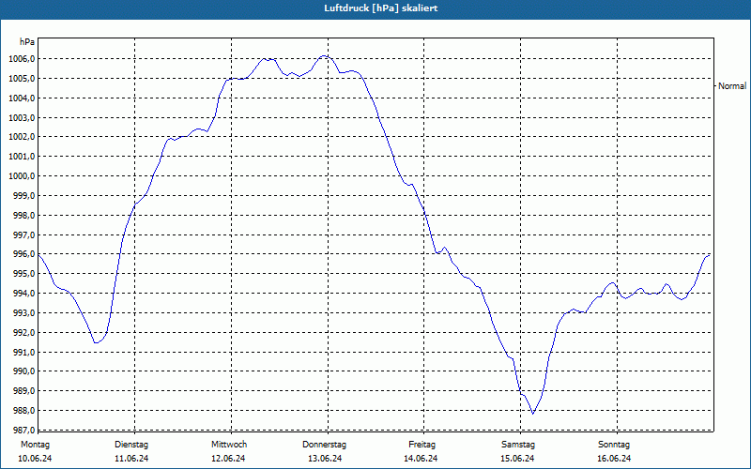
Task: Click the '1005,0' axis value
Action: coord(22,79)
